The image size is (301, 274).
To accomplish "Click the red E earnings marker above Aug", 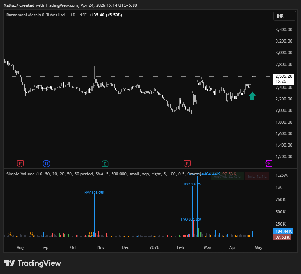I will (20, 164).
